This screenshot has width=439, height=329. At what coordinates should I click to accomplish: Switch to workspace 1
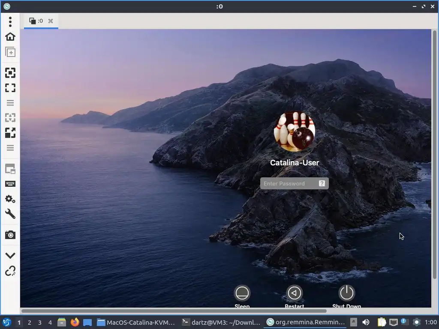[19, 323]
